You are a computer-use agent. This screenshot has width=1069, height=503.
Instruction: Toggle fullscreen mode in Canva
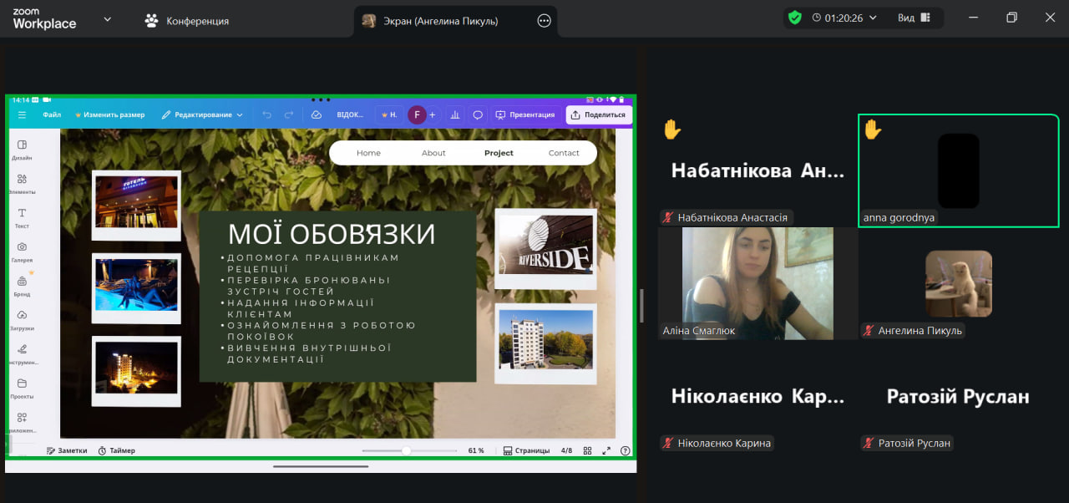click(x=607, y=450)
